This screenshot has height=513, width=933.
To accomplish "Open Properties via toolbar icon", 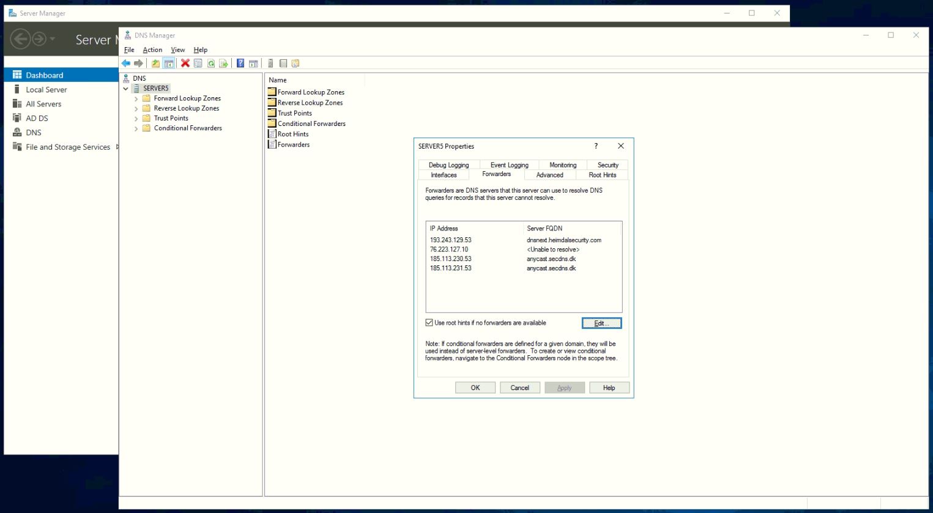I will click(x=198, y=64).
